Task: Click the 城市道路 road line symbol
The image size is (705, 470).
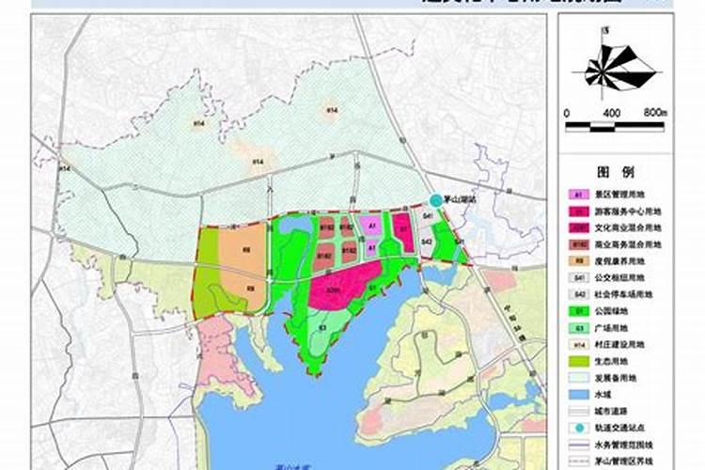Action: pos(579,411)
